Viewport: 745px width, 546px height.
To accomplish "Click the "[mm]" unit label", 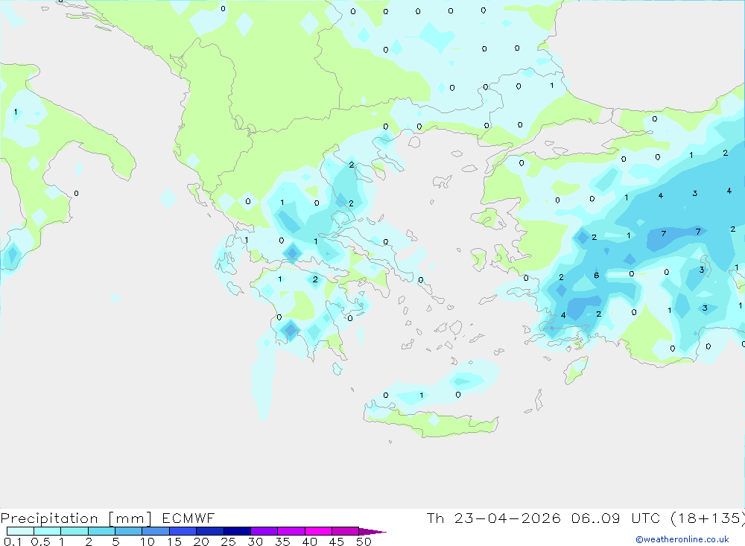I will click(x=130, y=518).
